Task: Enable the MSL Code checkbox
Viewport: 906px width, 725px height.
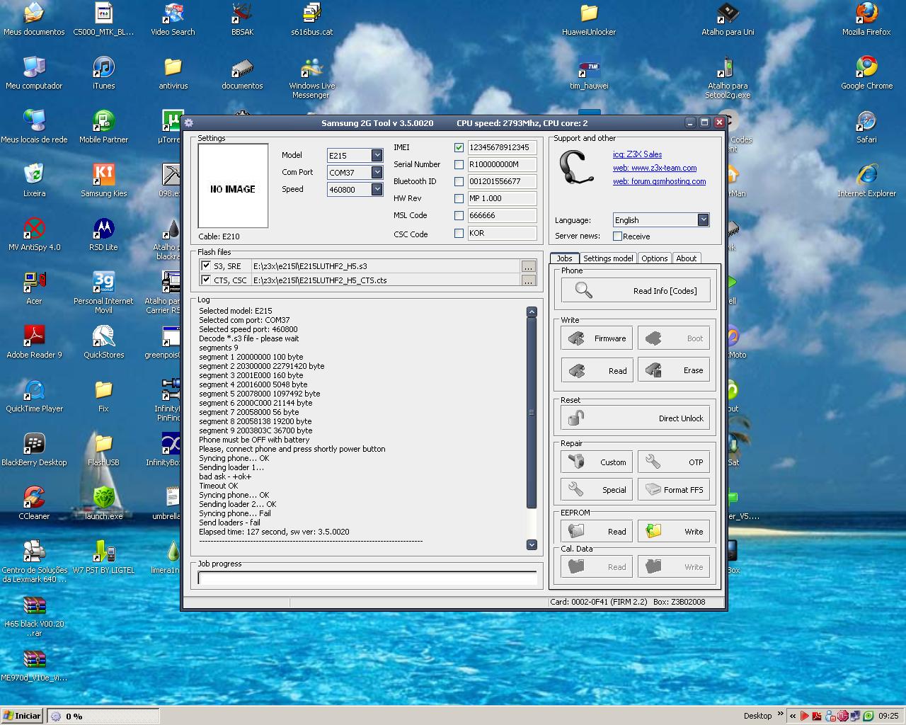Action: click(x=459, y=216)
